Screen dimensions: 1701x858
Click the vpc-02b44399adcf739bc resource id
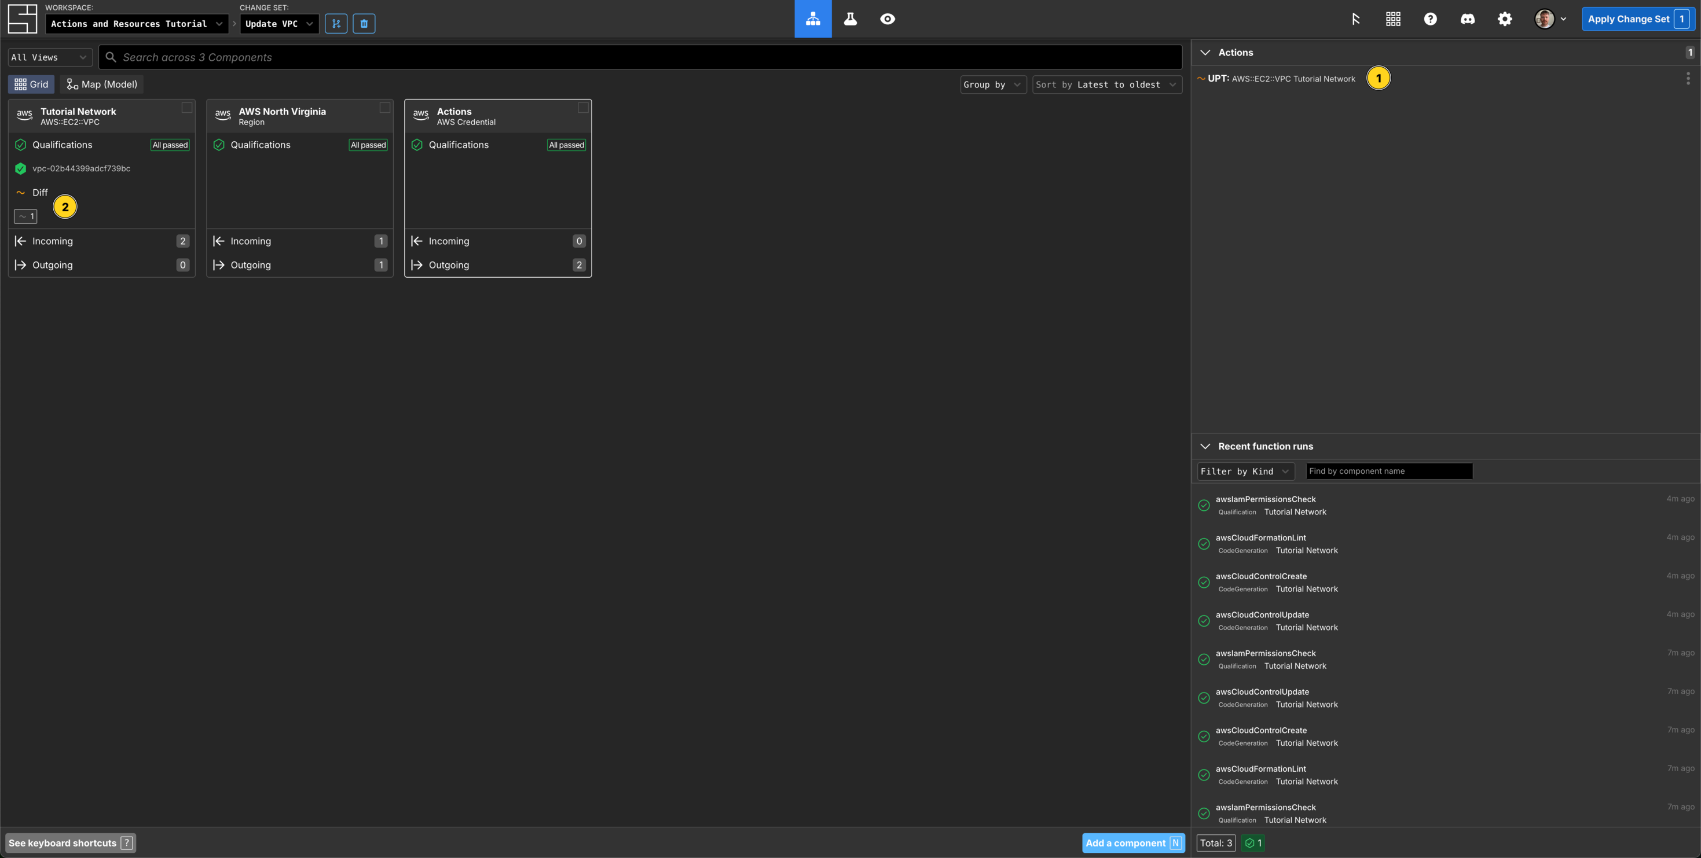(x=81, y=168)
